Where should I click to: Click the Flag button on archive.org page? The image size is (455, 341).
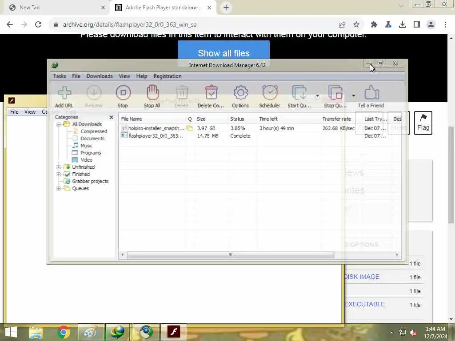(423, 123)
